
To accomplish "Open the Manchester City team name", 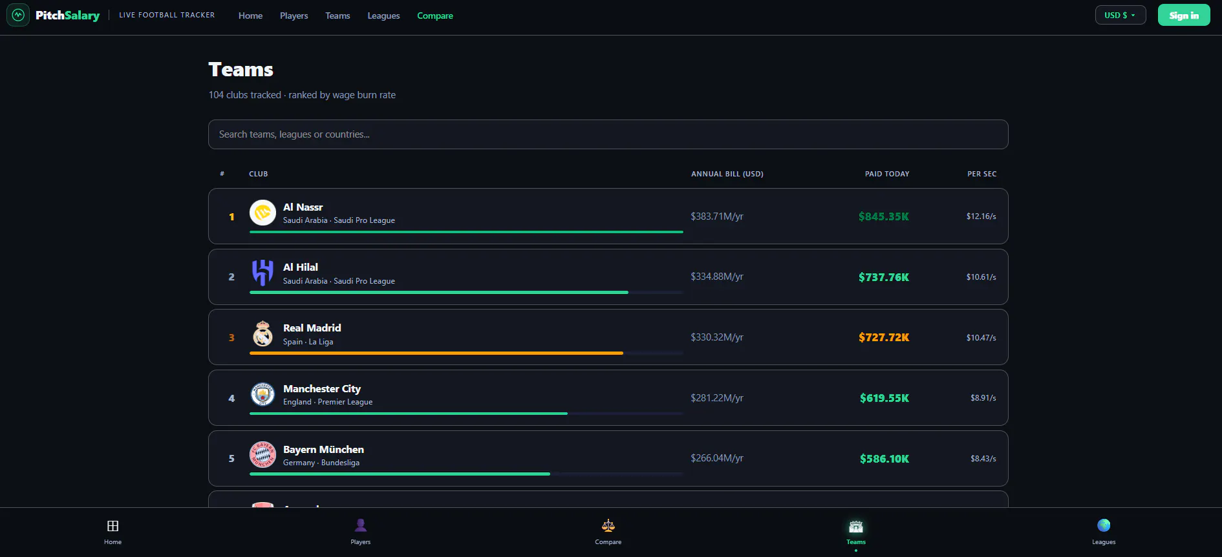I will pos(322,388).
